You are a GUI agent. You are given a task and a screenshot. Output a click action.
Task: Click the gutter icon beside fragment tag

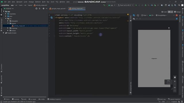[51, 18]
